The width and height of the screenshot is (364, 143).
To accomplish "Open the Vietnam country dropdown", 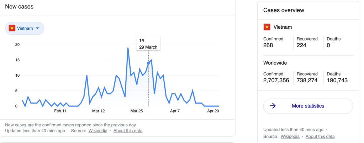I will [25, 28].
